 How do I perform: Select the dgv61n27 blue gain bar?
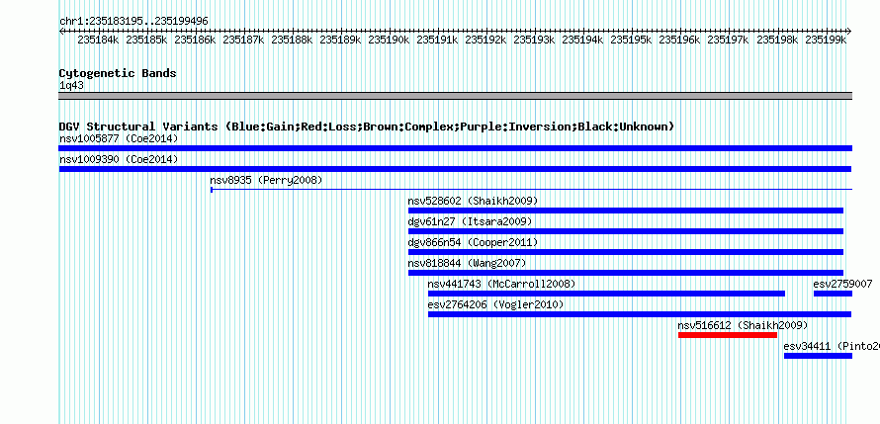tap(626, 231)
